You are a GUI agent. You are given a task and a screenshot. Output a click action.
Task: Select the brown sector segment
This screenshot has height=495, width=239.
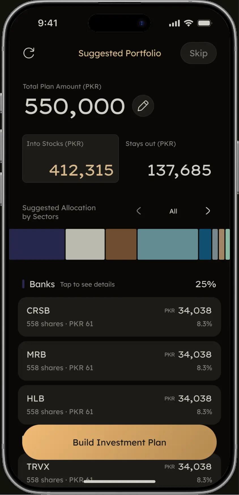(x=121, y=244)
